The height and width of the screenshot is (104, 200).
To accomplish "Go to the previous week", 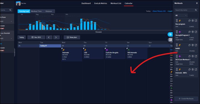I will pos(49,37).
